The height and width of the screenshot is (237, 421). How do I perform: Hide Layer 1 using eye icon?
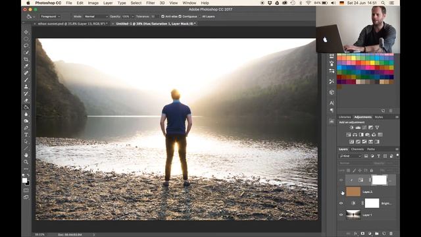341,215
